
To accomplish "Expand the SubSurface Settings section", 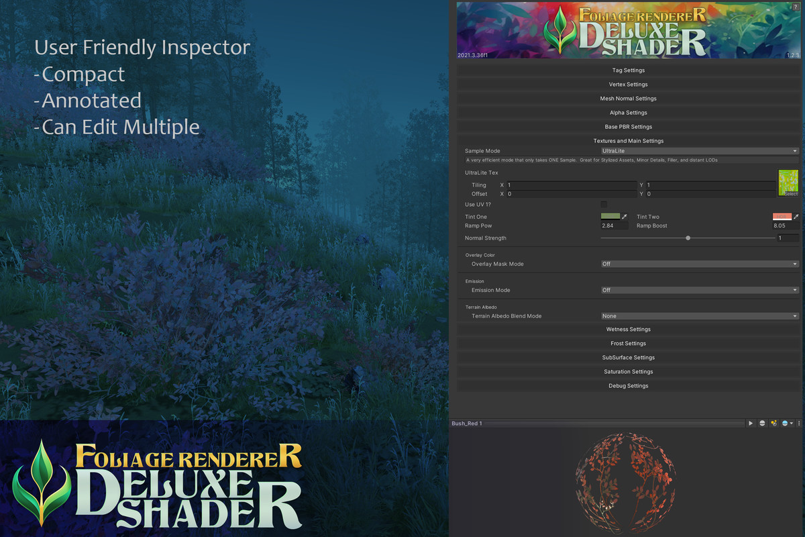I will 629,358.
